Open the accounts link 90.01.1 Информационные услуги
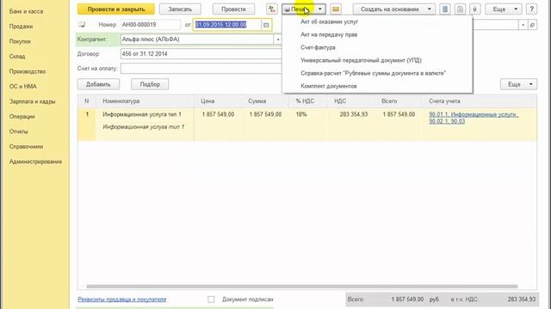 [x=474, y=118]
